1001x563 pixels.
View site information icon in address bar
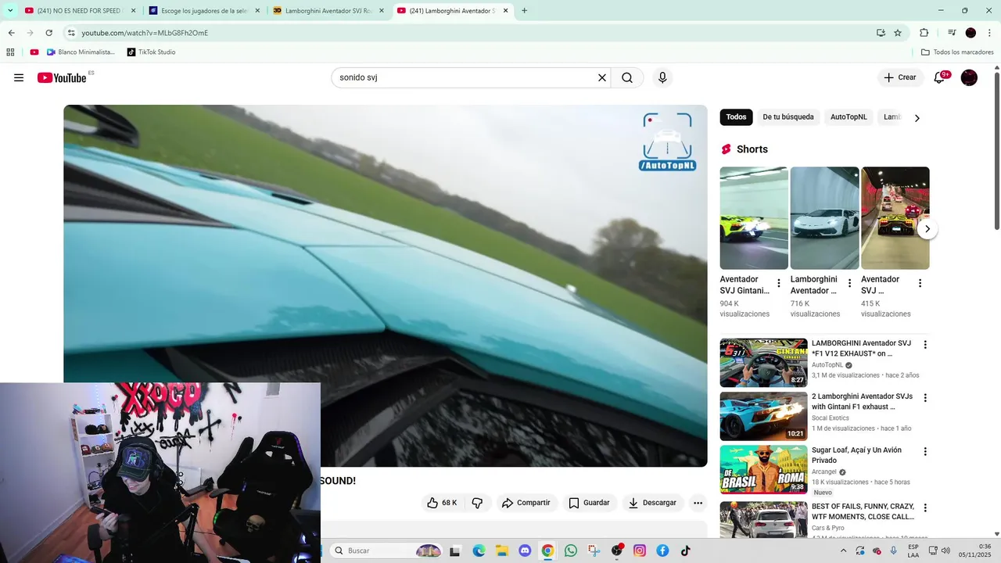(x=70, y=33)
